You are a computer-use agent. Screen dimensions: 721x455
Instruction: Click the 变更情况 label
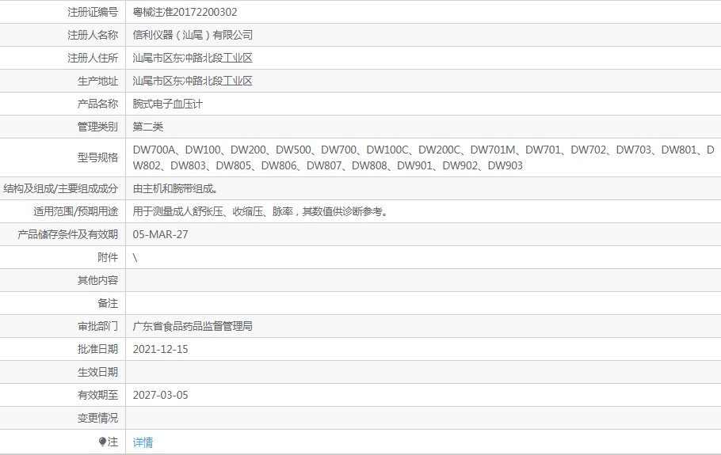98,418
